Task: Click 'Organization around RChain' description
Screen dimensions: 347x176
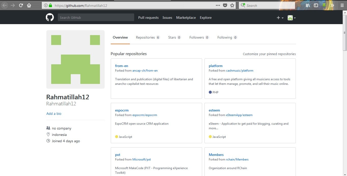Action: (x=228, y=168)
